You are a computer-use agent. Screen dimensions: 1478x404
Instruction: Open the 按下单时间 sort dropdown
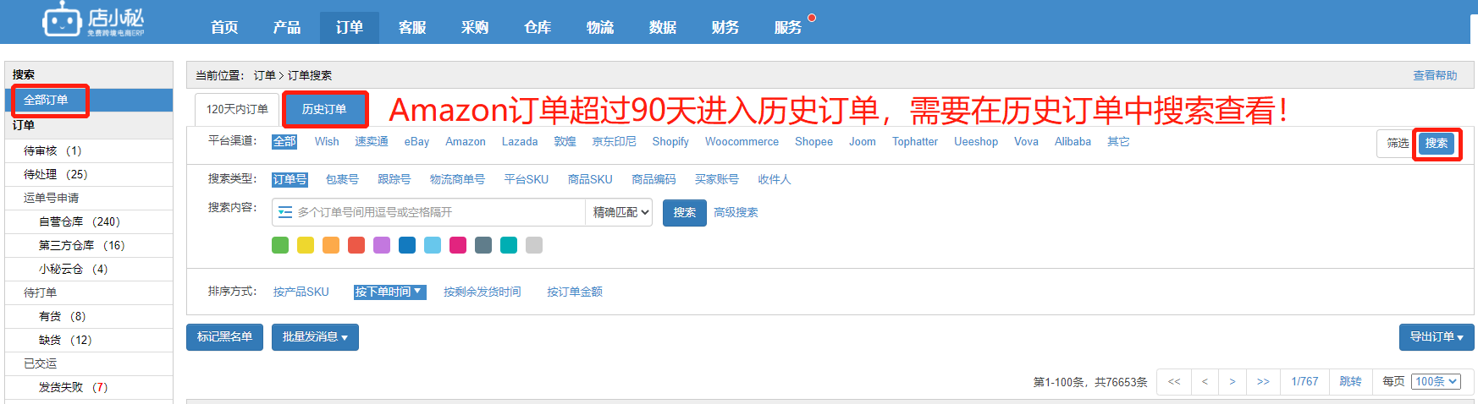pos(389,292)
